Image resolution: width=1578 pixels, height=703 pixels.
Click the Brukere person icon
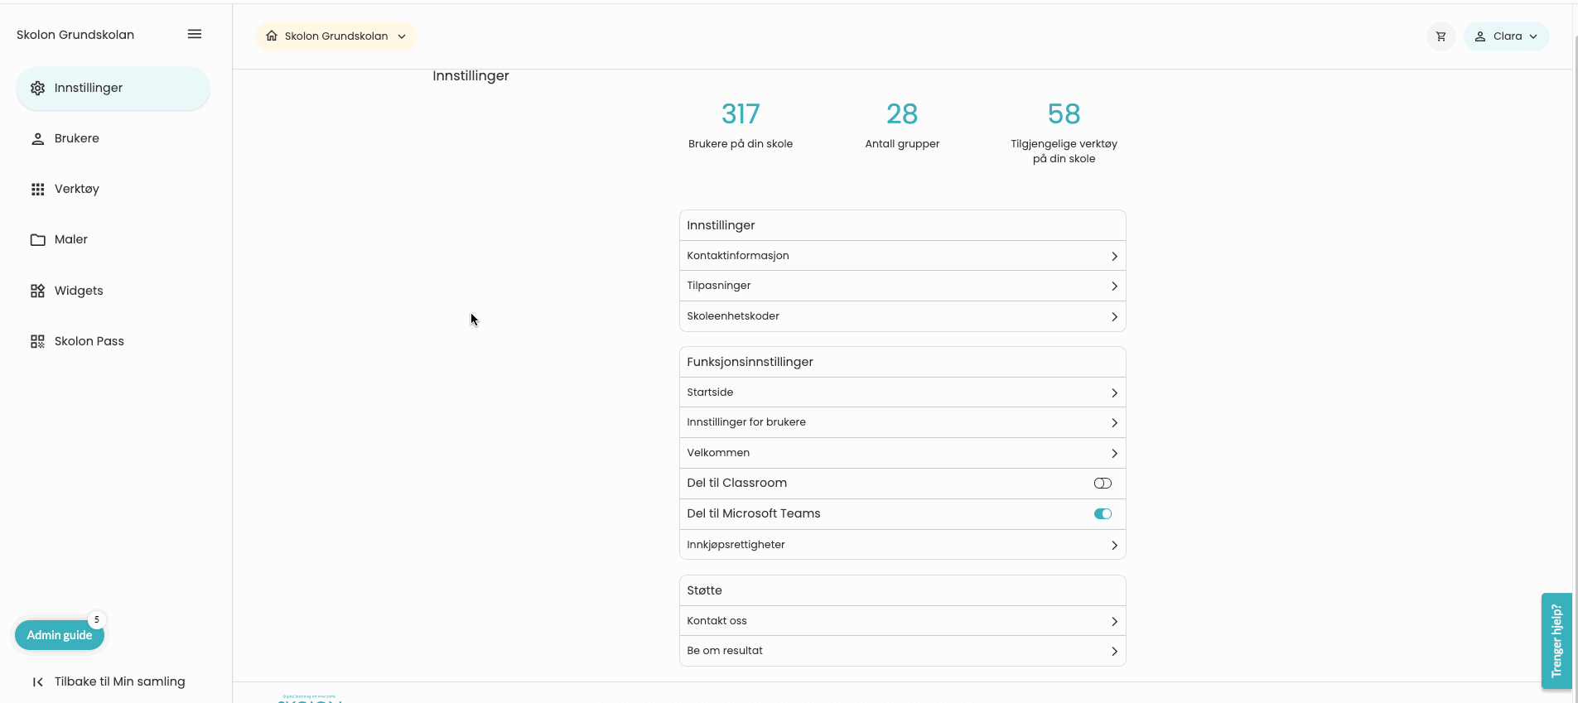coord(37,139)
